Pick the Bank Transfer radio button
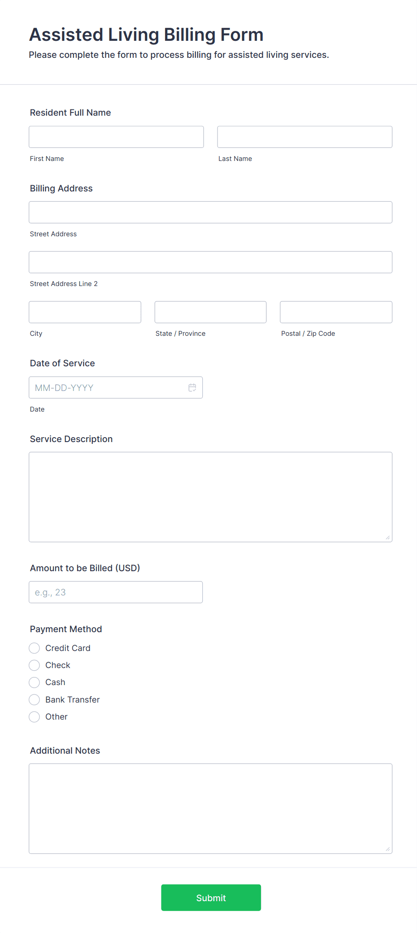The image size is (417, 933). pos(35,700)
